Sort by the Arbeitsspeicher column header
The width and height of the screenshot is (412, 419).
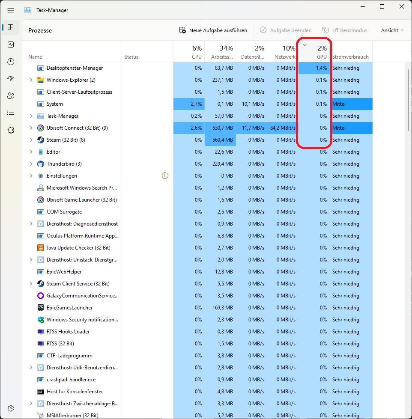pos(220,52)
